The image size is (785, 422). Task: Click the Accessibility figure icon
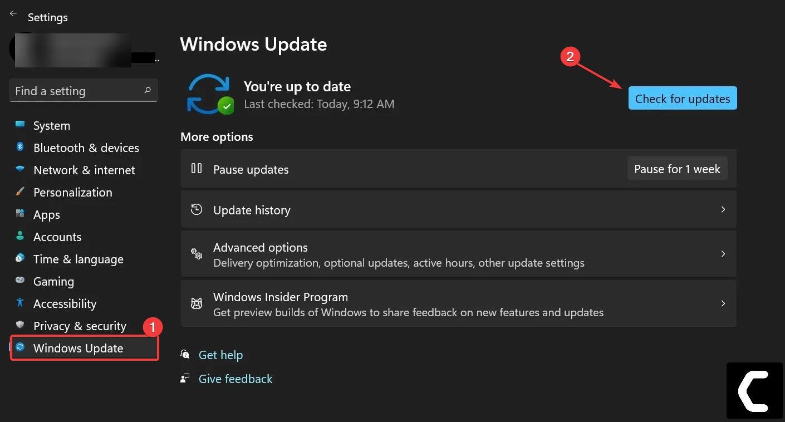20,303
